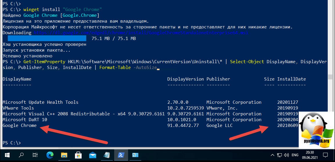Click the bottom 'PS C:\>' prompt
Screen dimensions: 335x162
pyautogui.click(x=12, y=143)
